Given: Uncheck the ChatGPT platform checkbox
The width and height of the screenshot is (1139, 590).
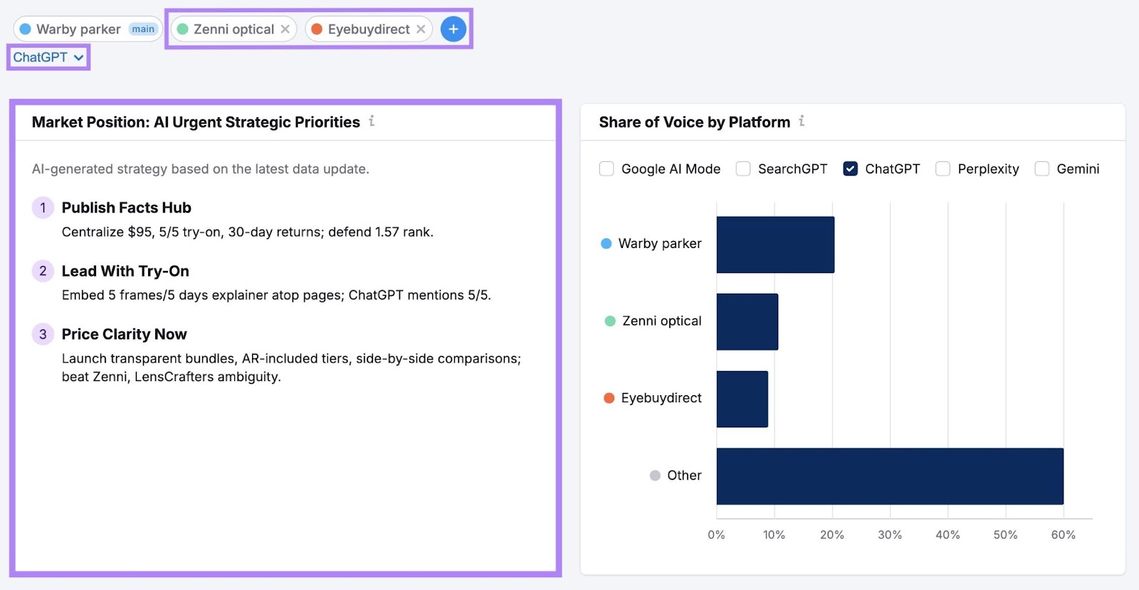Looking at the screenshot, I should pyautogui.click(x=851, y=168).
